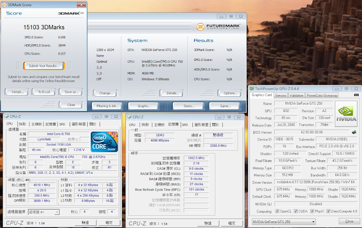The width and height of the screenshot is (362, 228).
Task: Click the 3DMark Score window title icon
Action: pos(5,4)
